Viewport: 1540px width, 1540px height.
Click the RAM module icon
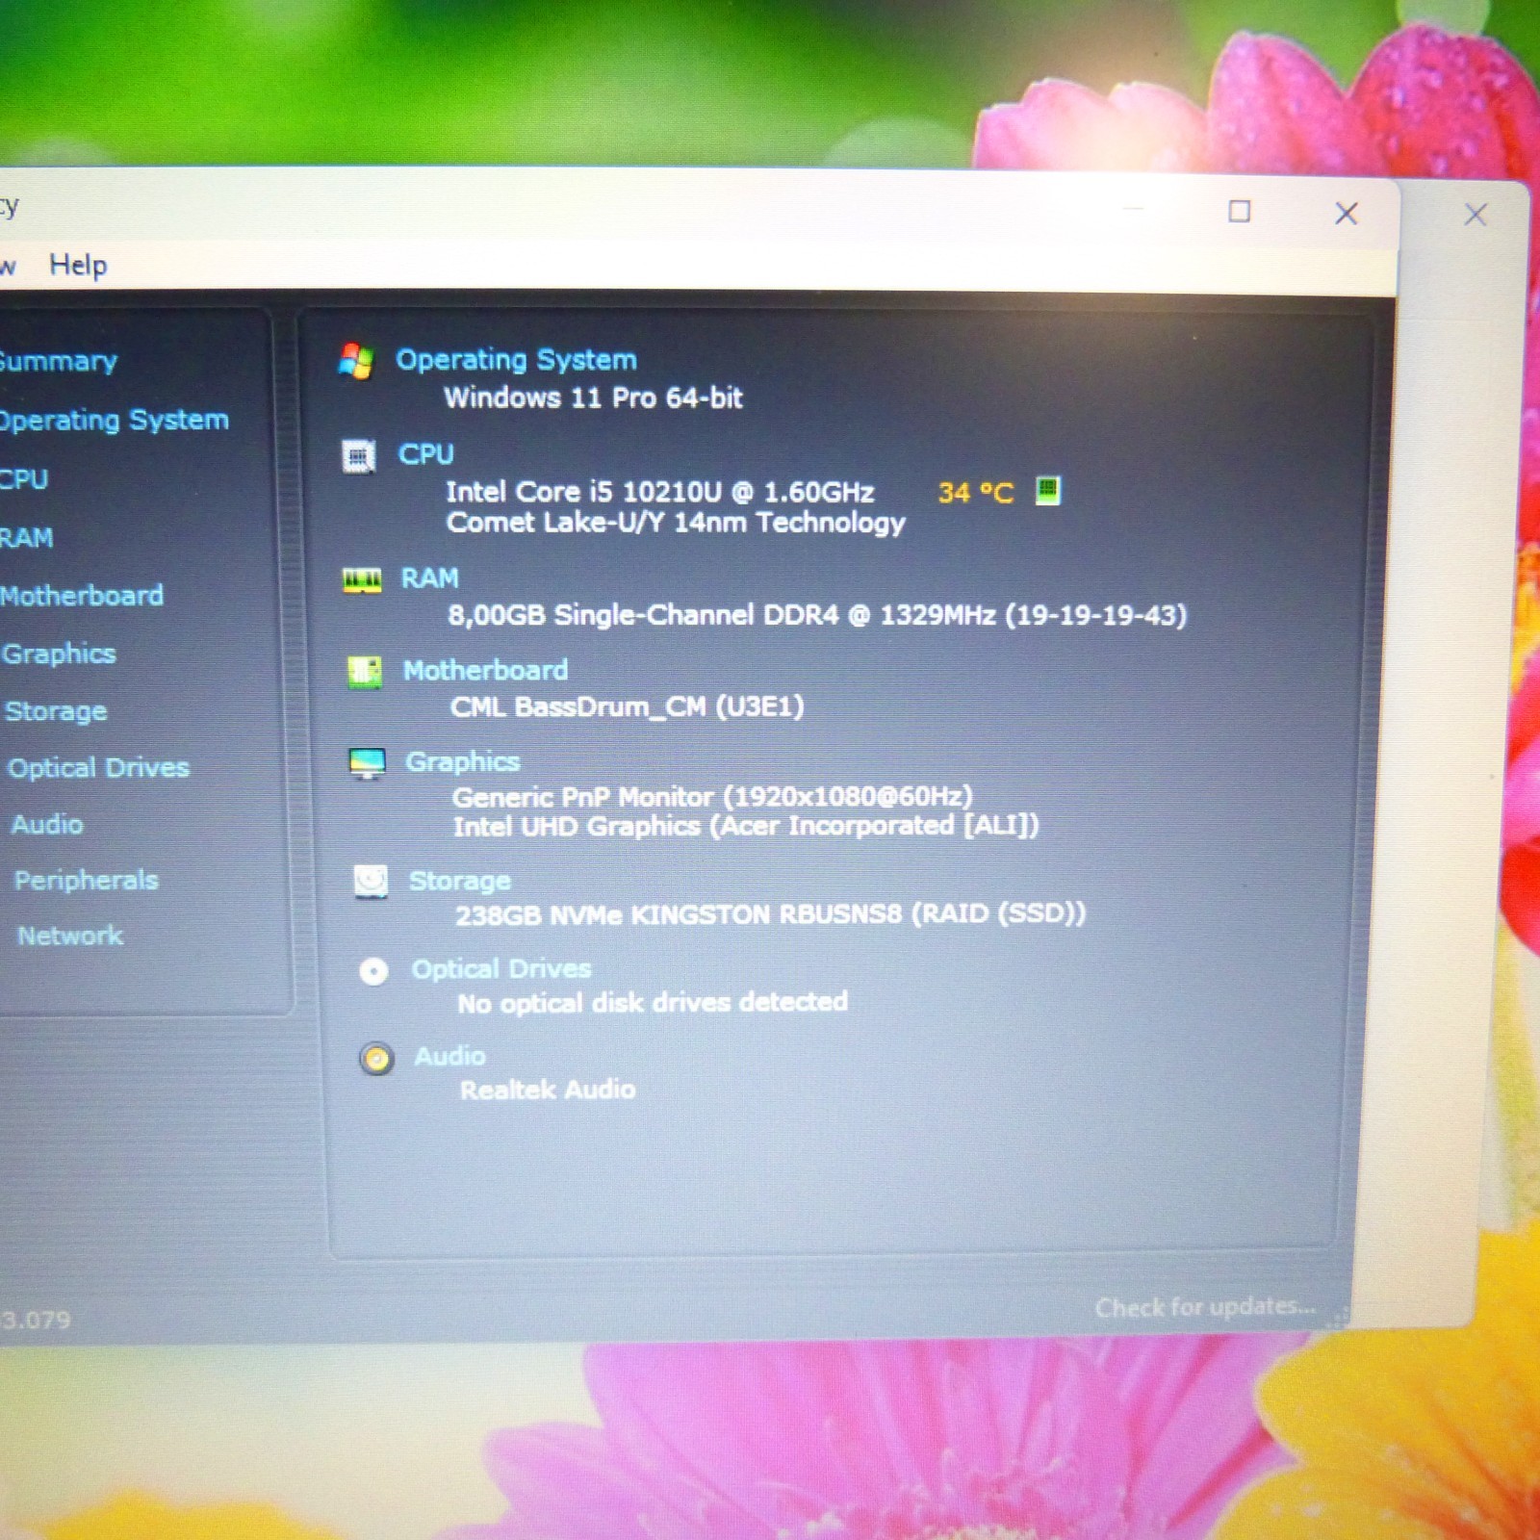point(362,579)
